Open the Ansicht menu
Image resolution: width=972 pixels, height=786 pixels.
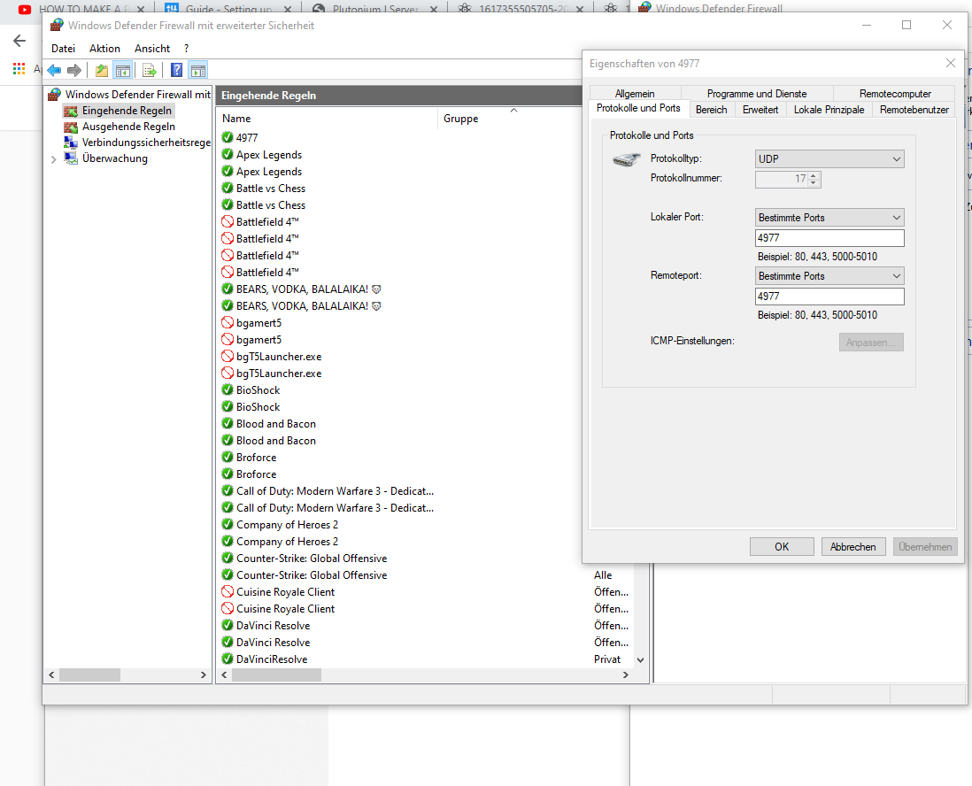[x=152, y=49]
